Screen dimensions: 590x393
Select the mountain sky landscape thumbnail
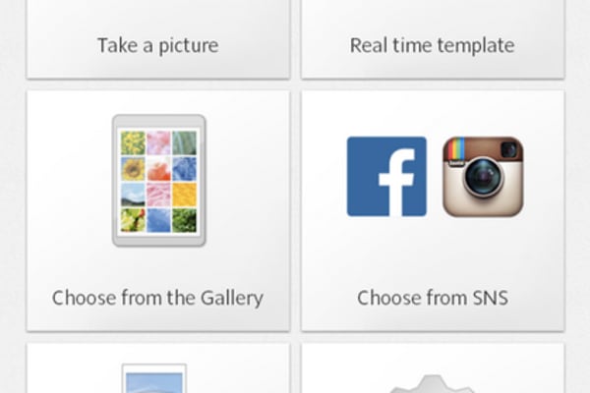133,195
